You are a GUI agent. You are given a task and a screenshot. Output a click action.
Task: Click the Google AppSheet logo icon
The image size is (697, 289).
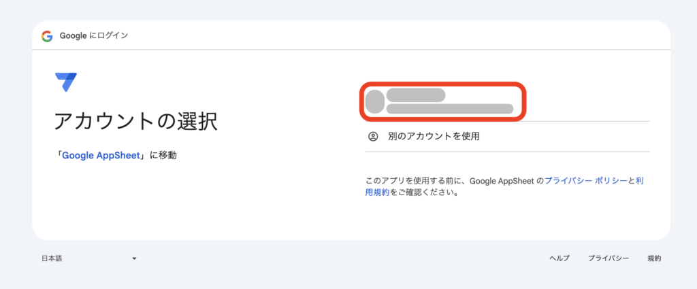pyautogui.click(x=66, y=82)
